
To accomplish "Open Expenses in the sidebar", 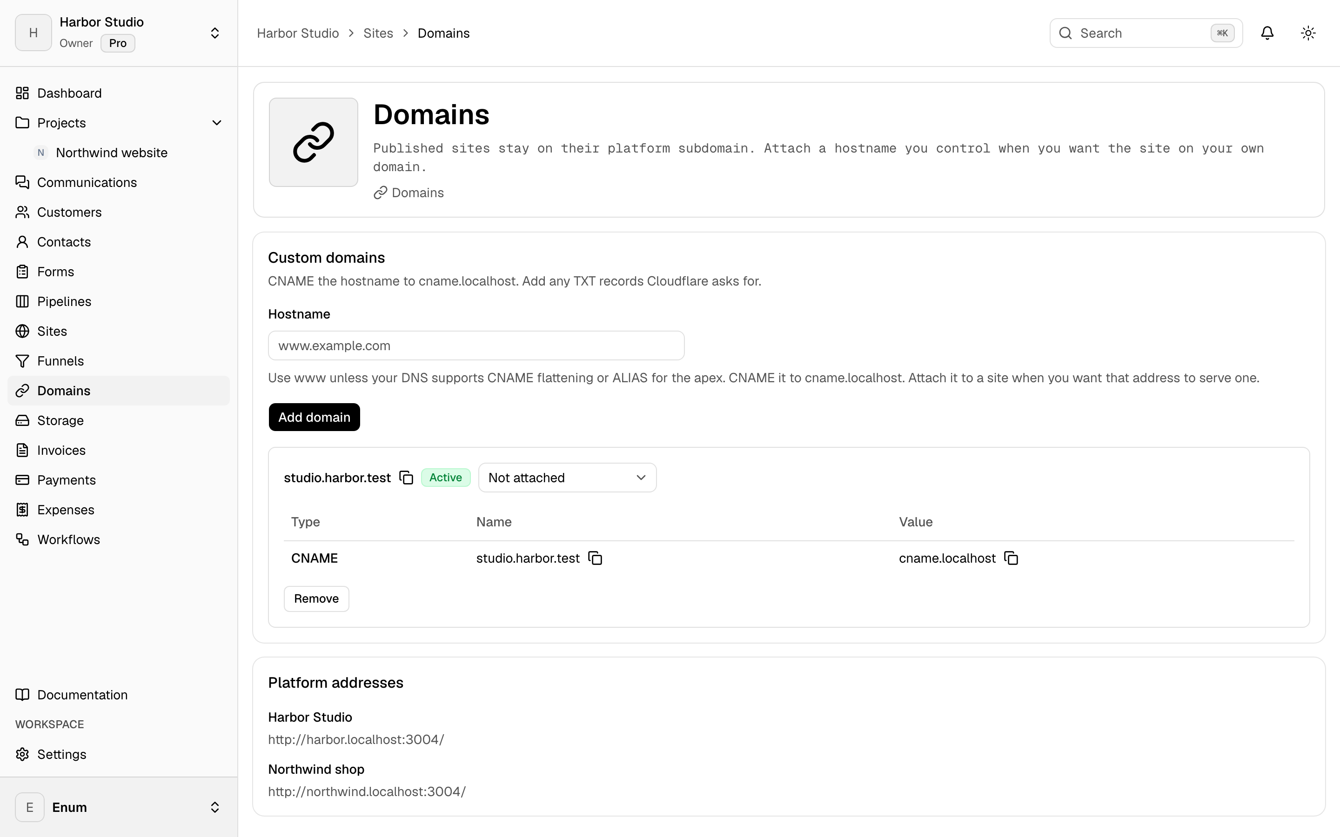I will pyautogui.click(x=119, y=510).
